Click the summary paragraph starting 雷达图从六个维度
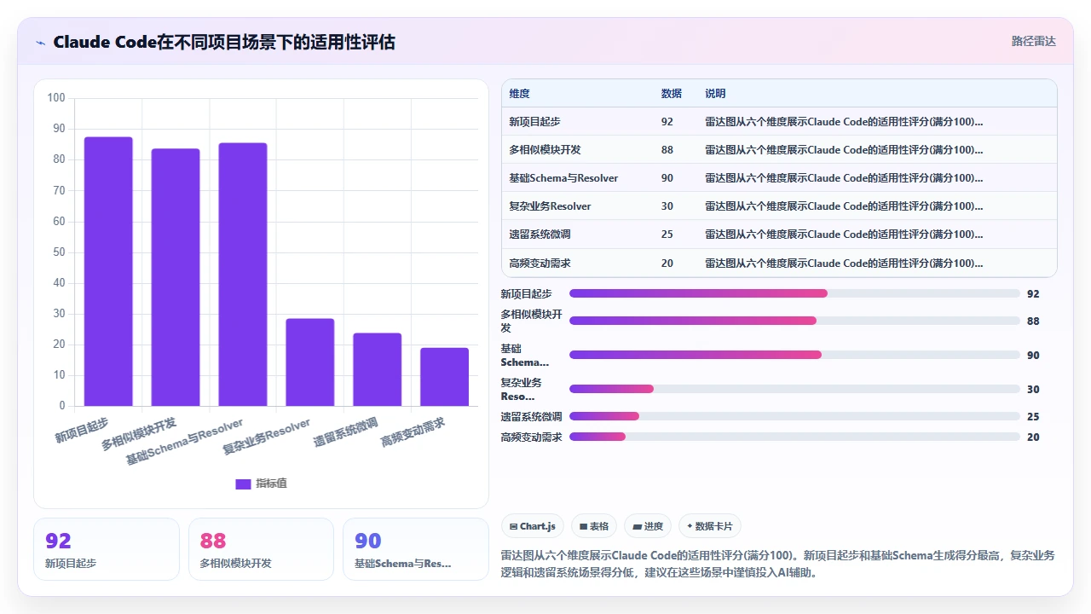The height and width of the screenshot is (614, 1091). coord(777,564)
